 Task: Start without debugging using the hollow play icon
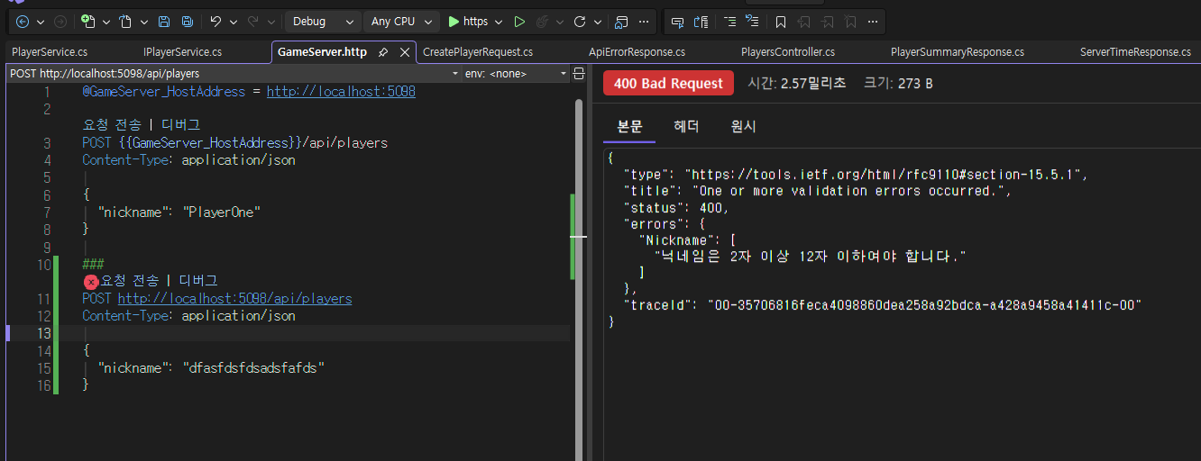click(x=519, y=21)
